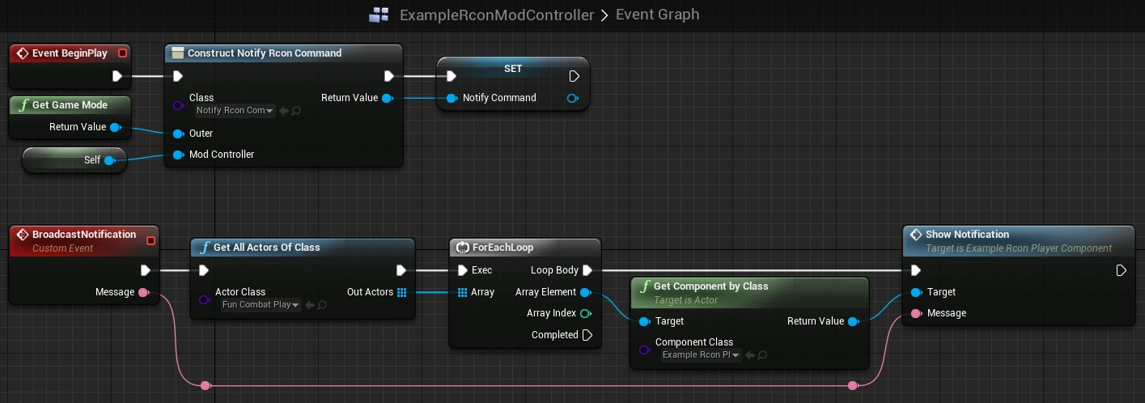Screen dimensions: 1145x403
Task: Click the Array input pin on ForEachLoop
Action: (462, 292)
